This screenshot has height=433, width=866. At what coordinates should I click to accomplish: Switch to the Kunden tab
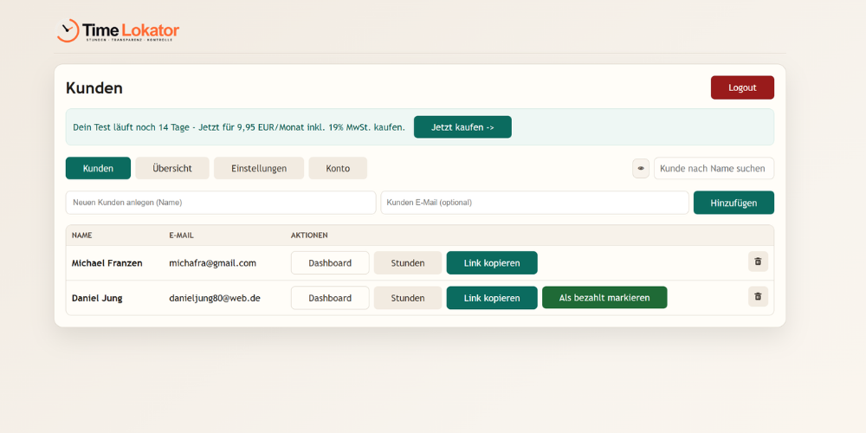[98, 168]
